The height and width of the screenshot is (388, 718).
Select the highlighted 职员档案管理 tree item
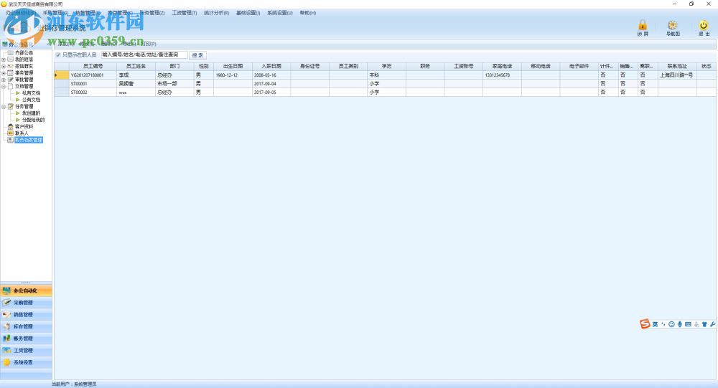[x=29, y=140]
